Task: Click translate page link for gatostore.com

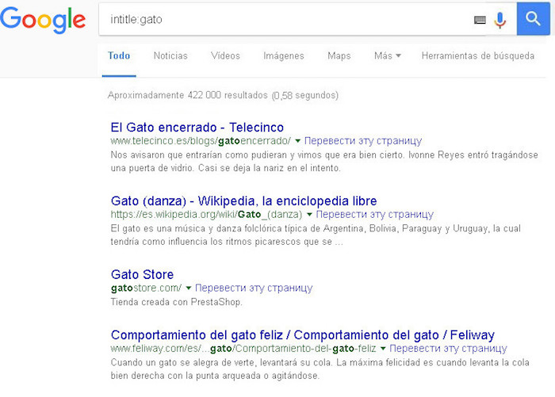Action: coord(254,288)
